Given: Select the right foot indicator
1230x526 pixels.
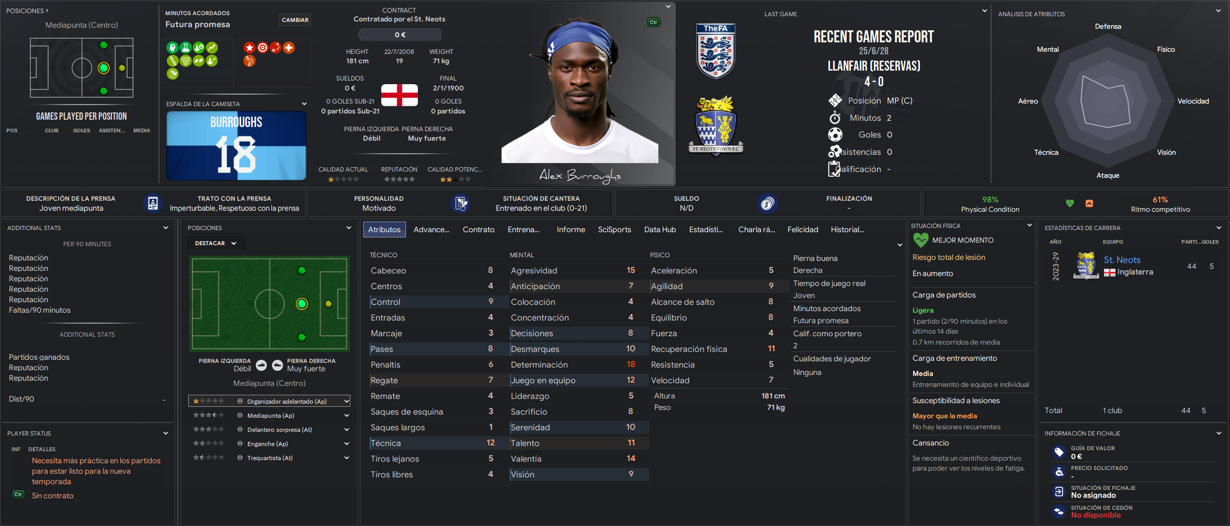Looking at the screenshot, I should pyautogui.click(x=278, y=365).
